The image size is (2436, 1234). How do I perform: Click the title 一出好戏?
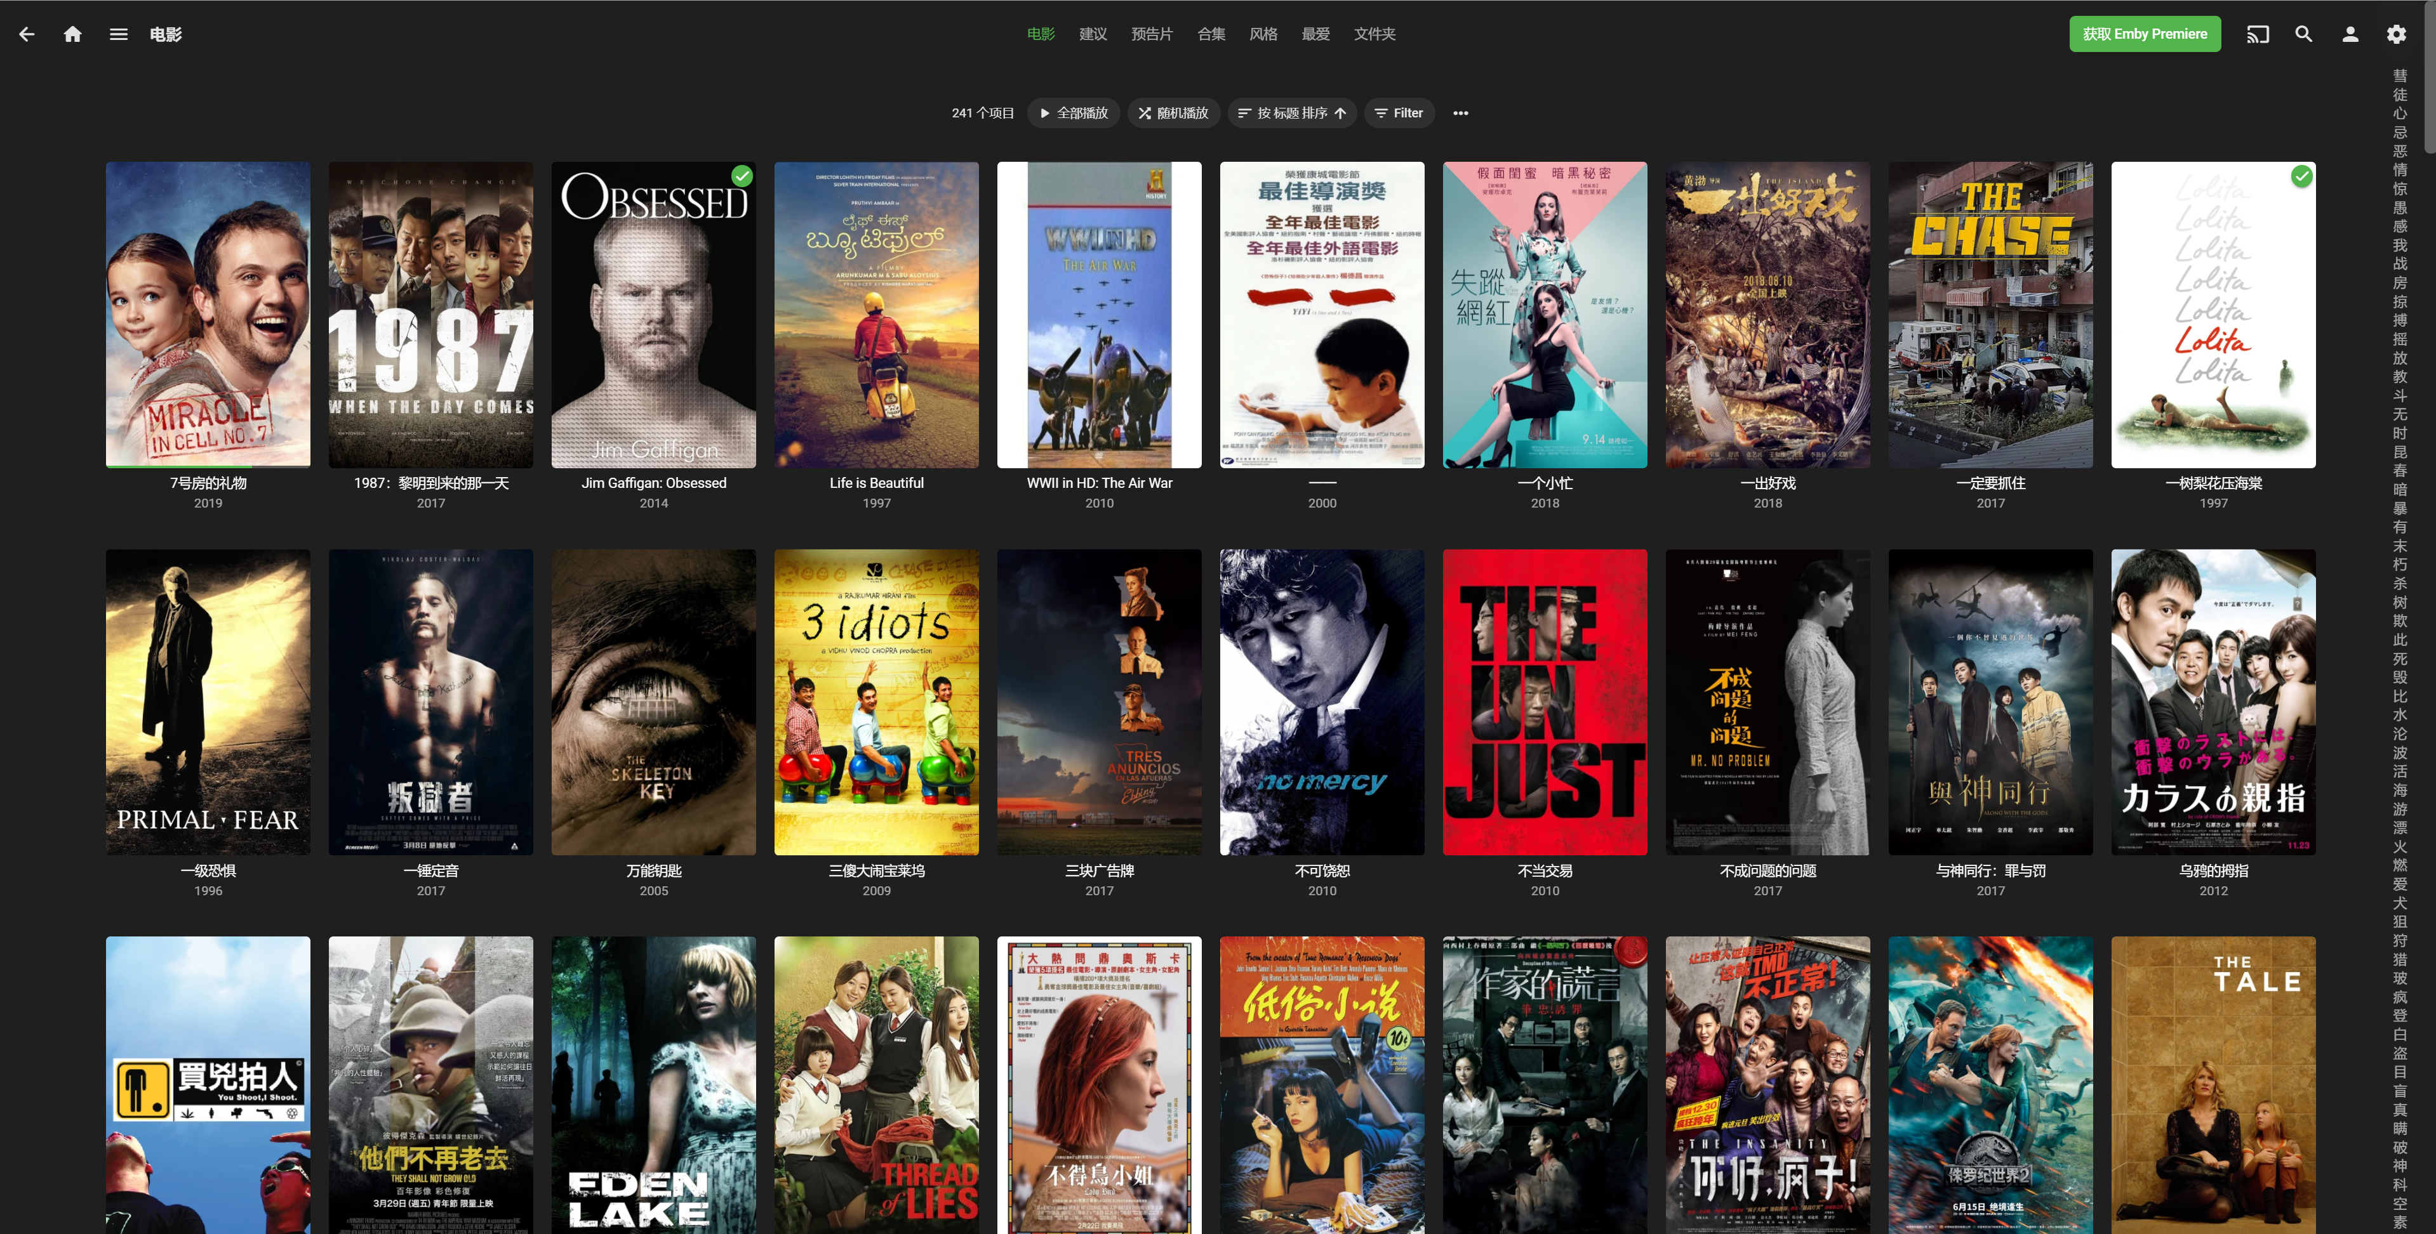coord(1768,483)
